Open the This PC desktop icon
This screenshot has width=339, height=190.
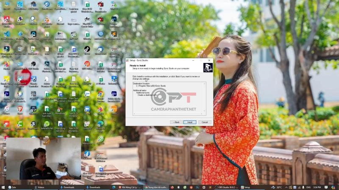(6, 5)
